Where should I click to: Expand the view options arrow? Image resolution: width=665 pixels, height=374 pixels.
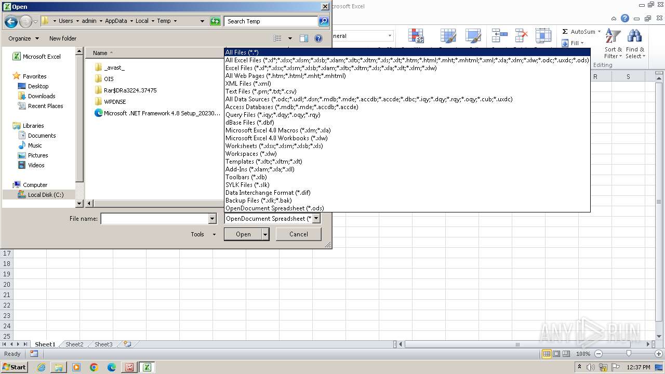tap(290, 38)
